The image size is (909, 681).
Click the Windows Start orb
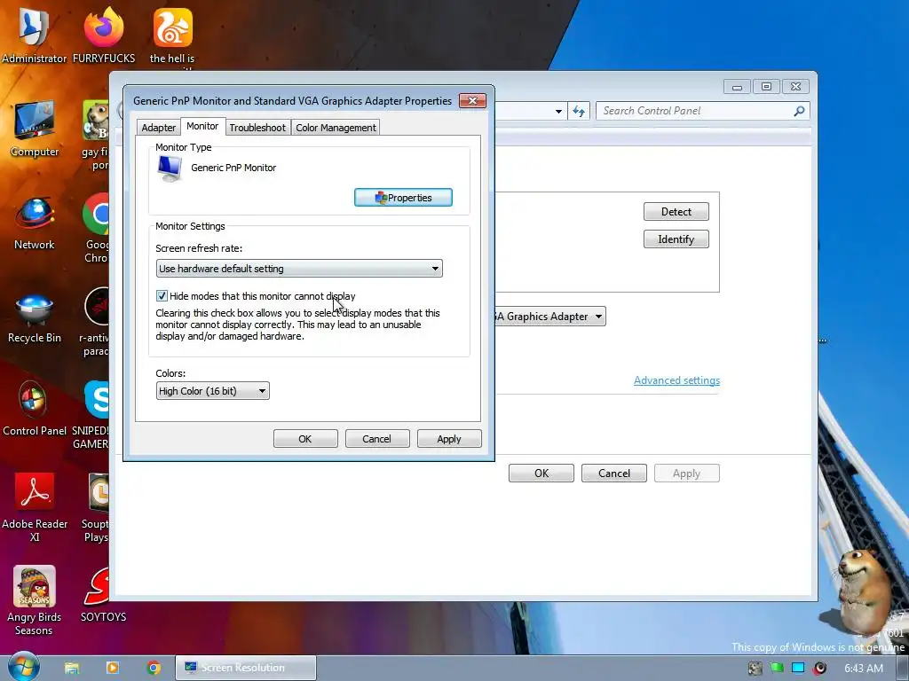23,667
